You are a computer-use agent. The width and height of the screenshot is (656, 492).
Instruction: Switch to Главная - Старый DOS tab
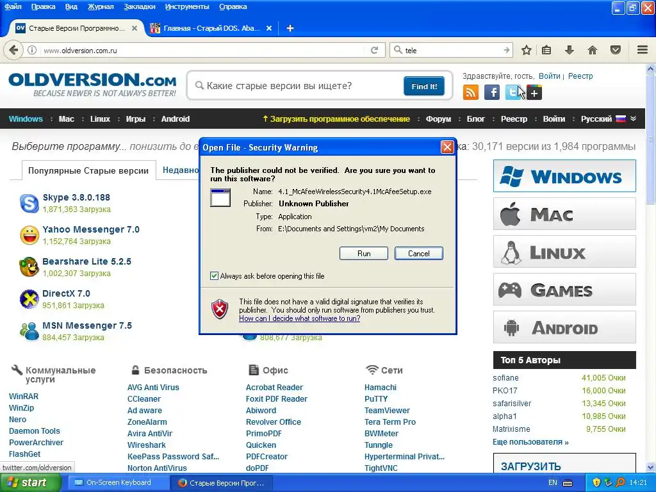point(211,28)
